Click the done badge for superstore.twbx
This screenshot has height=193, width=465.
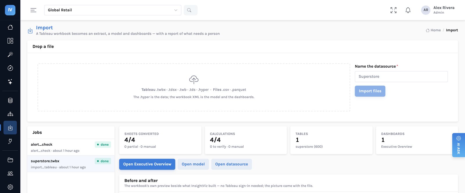click(x=103, y=161)
